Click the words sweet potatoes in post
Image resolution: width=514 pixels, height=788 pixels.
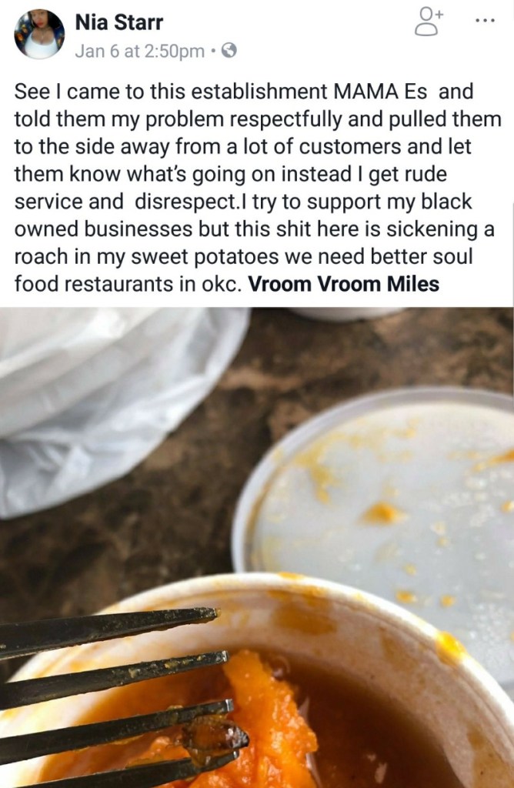(x=205, y=257)
